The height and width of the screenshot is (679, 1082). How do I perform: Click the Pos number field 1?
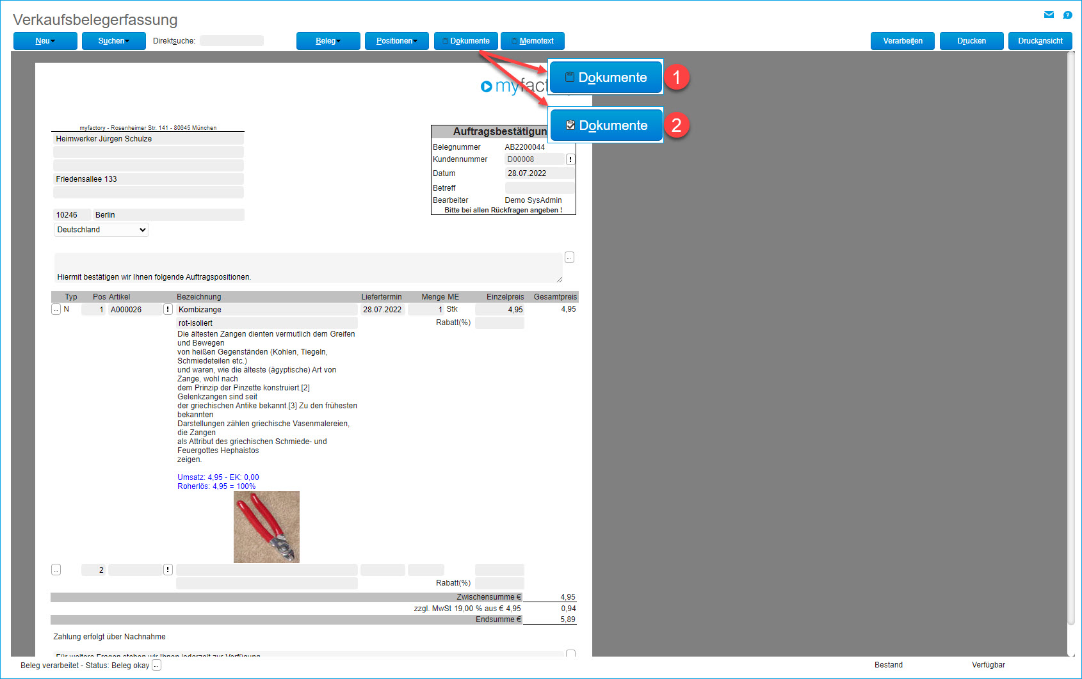93,310
